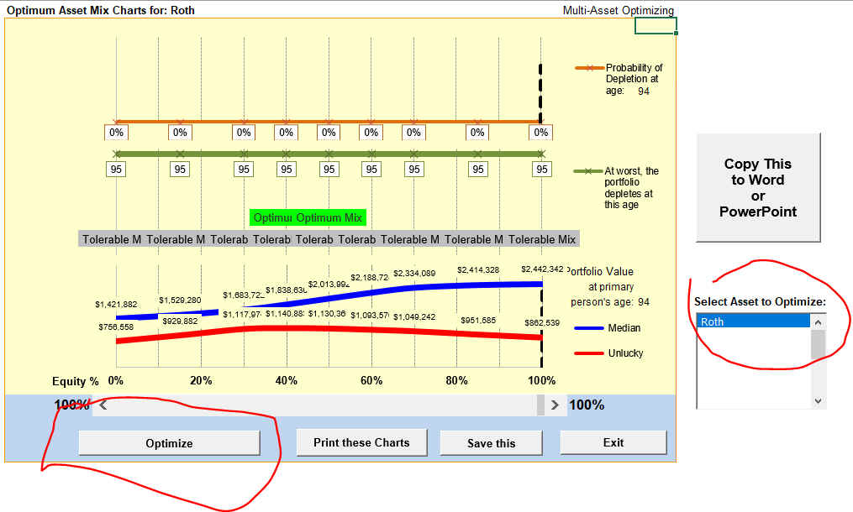Select Roth in the asset list
This screenshot has width=853, height=512.
[753, 321]
